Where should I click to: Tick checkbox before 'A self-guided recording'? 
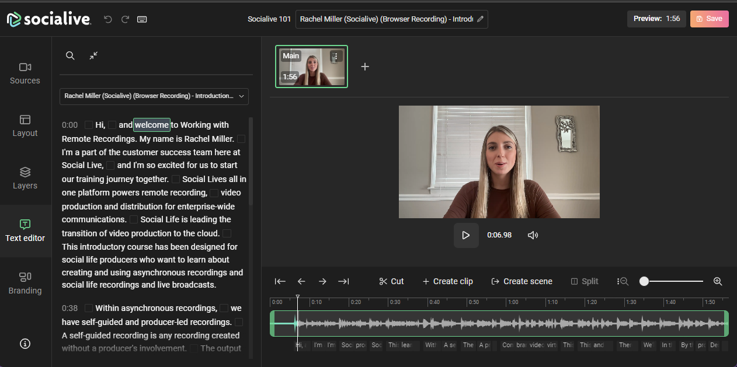pos(239,322)
